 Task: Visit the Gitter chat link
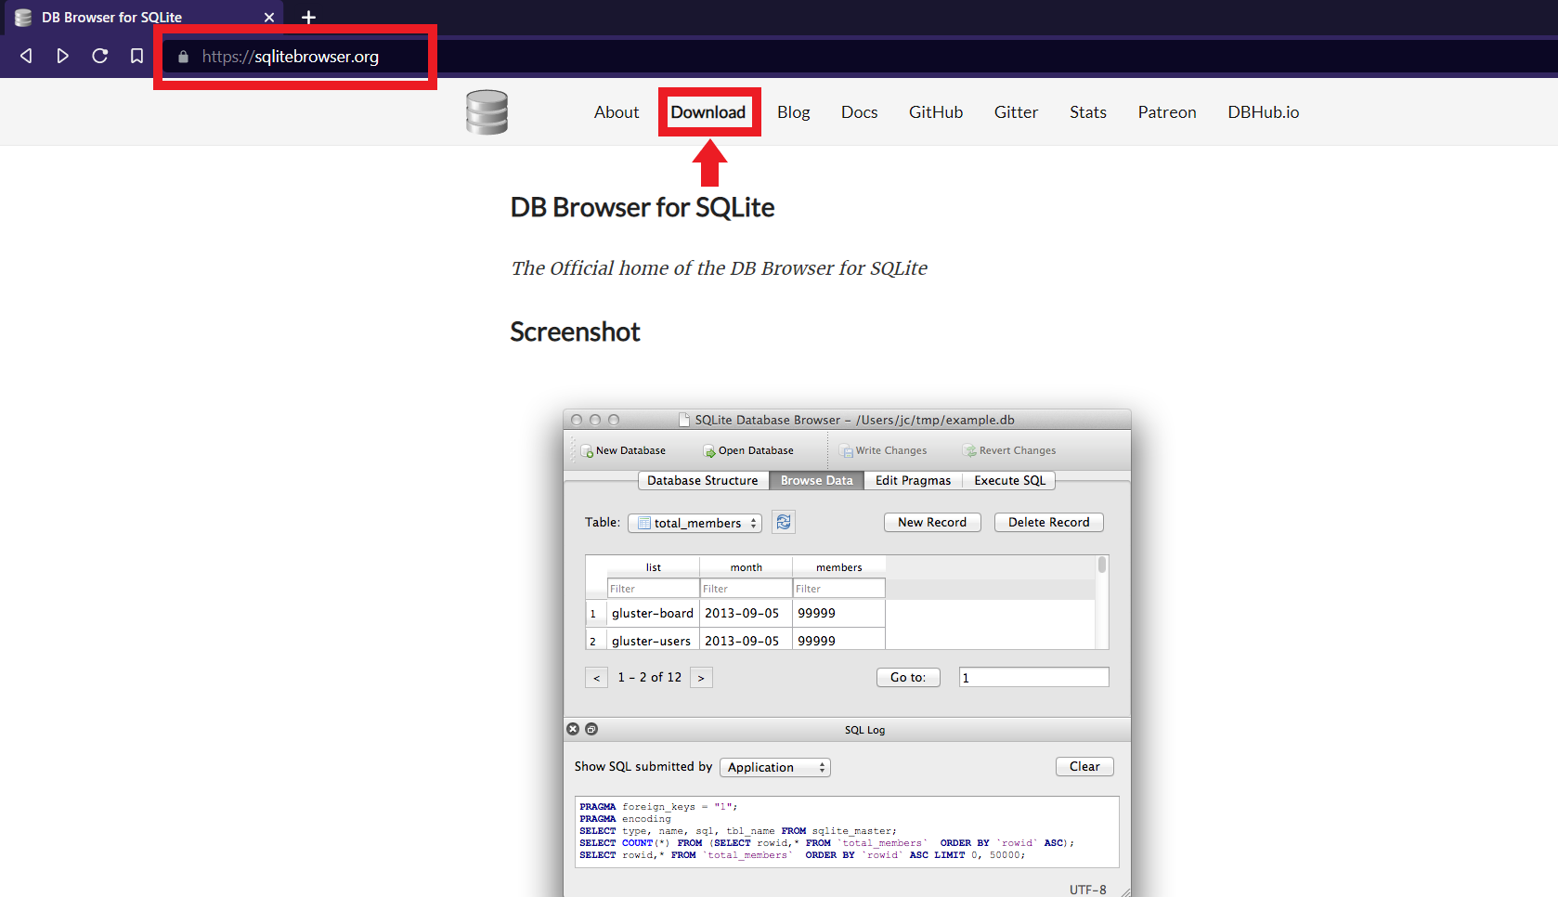pyautogui.click(x=1016, y=112)
